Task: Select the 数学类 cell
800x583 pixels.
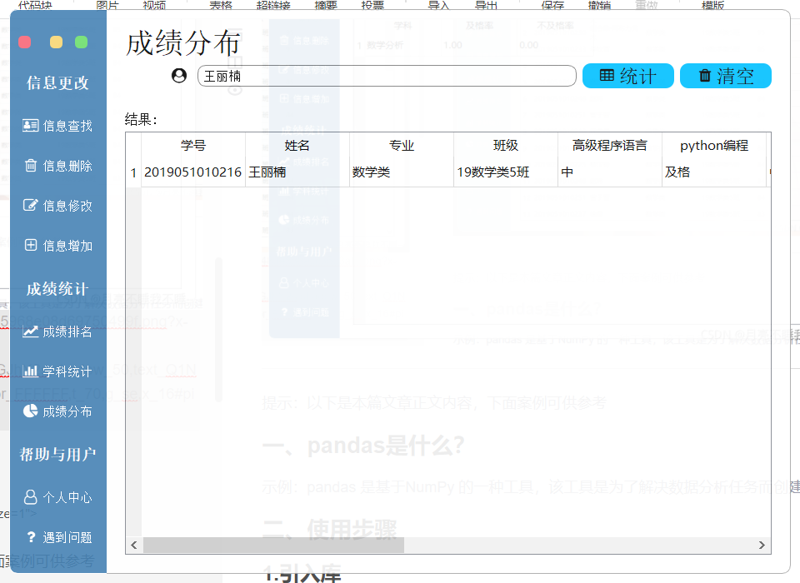Action: pyautogui.click(x=402, y=172)
